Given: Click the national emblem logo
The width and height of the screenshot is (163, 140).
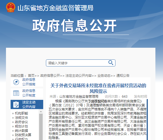Looking at the screenshot, I should point(11,8).
